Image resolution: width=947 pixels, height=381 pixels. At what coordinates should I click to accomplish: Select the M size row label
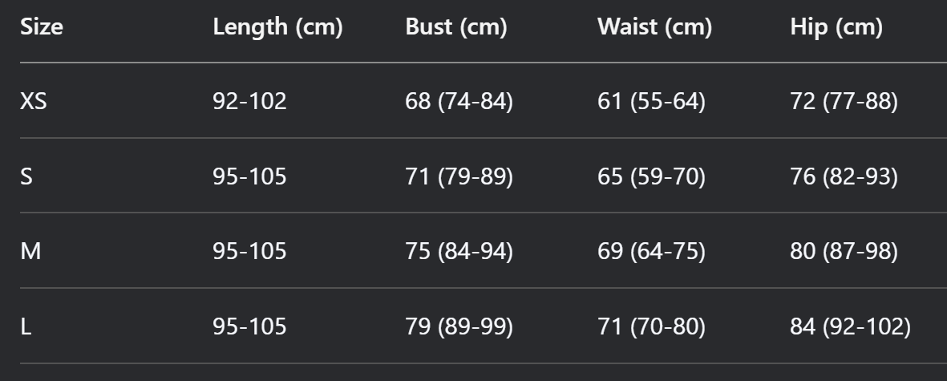point(30,250)
